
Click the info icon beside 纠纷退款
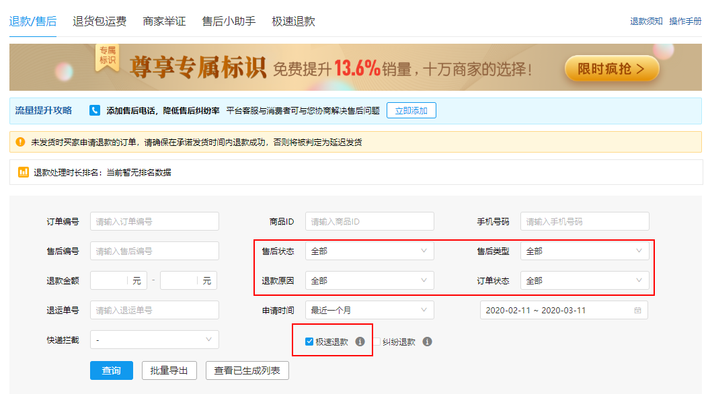[x=427, y=342]
